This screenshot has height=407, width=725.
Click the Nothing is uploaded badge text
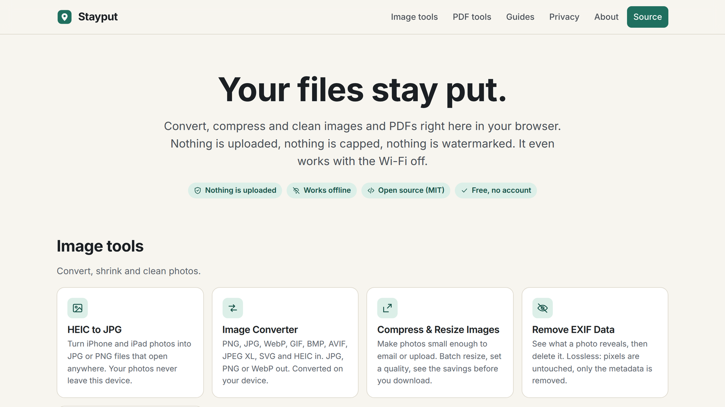(241, 190)
